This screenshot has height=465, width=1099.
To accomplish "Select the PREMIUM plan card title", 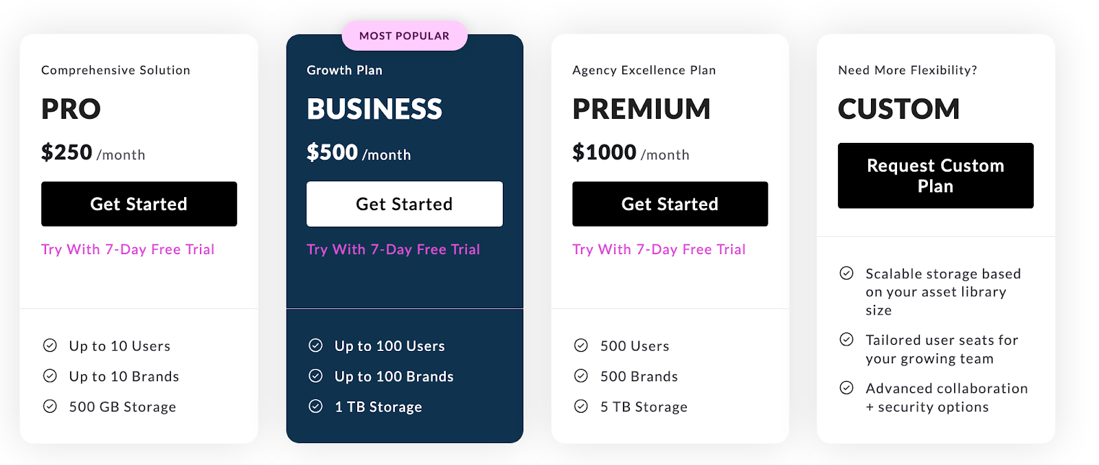I will click(x=642, y=109).
